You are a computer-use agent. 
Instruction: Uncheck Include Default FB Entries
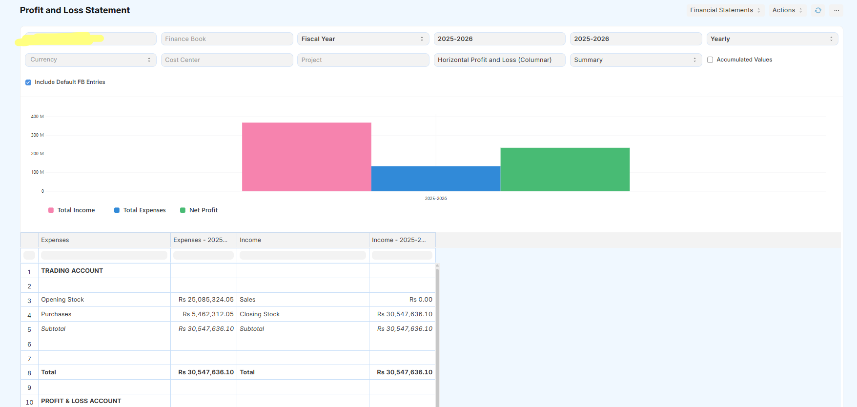click(28, 82)
